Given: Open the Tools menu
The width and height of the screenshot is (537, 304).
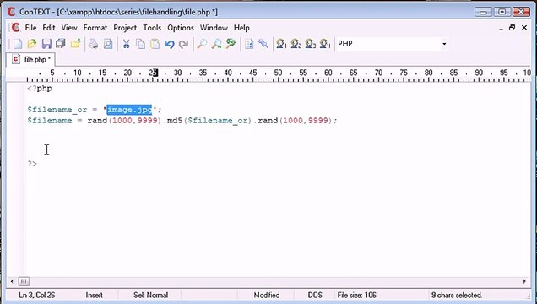Looking at the screenshot, I should coord(152,28).
